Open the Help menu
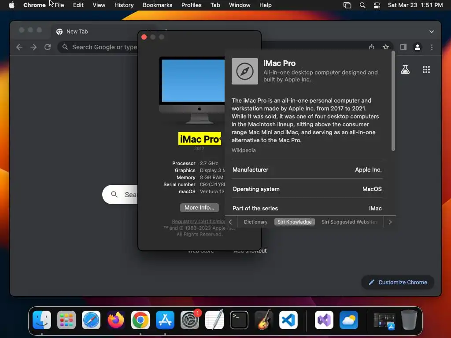 pyautogui.click(x=265, y=5)
